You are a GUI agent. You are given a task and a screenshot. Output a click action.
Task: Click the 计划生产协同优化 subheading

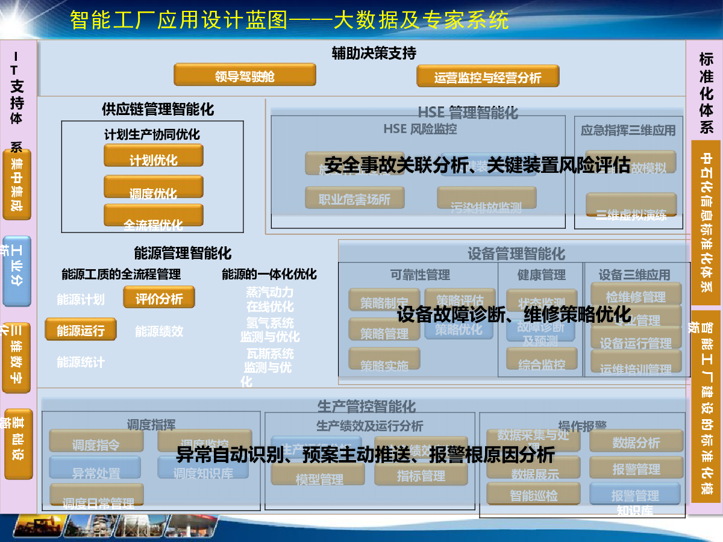(152, 134)
